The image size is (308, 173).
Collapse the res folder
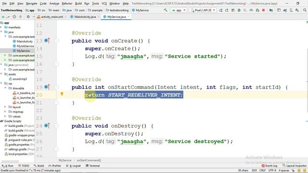pyautogui.click(x=1, y=84)
